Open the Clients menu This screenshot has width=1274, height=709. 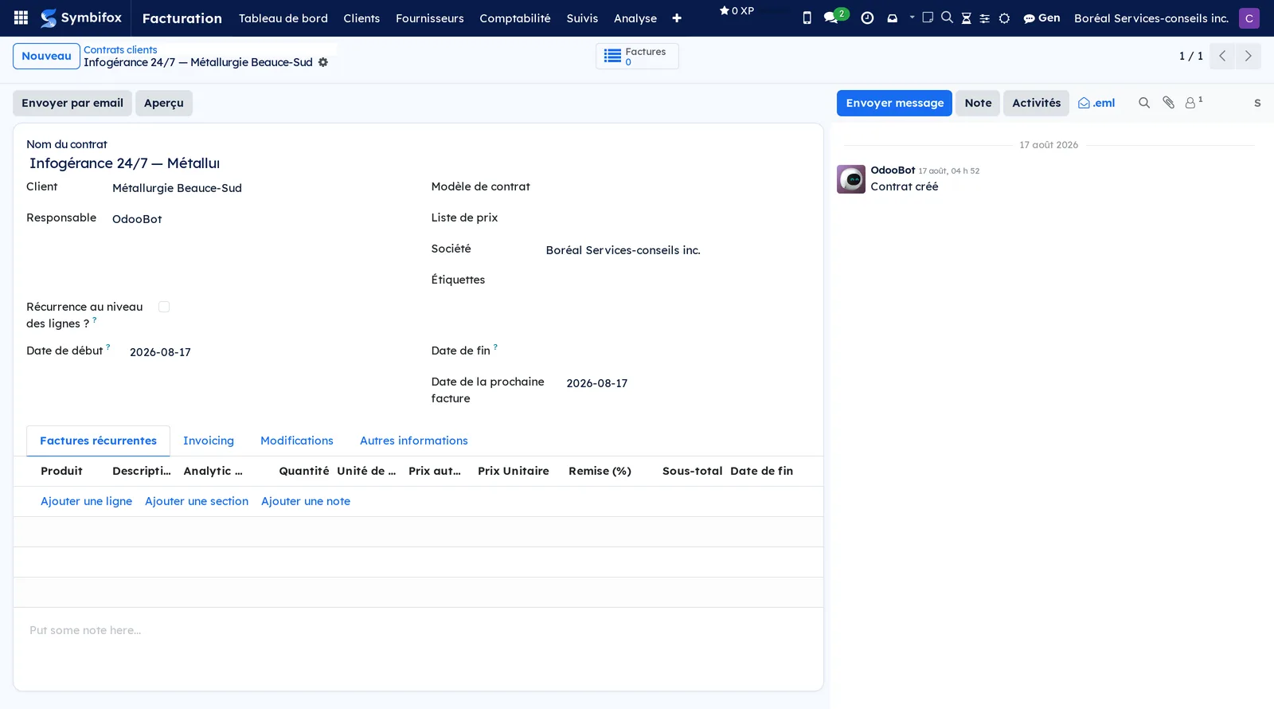pos(361,18)
